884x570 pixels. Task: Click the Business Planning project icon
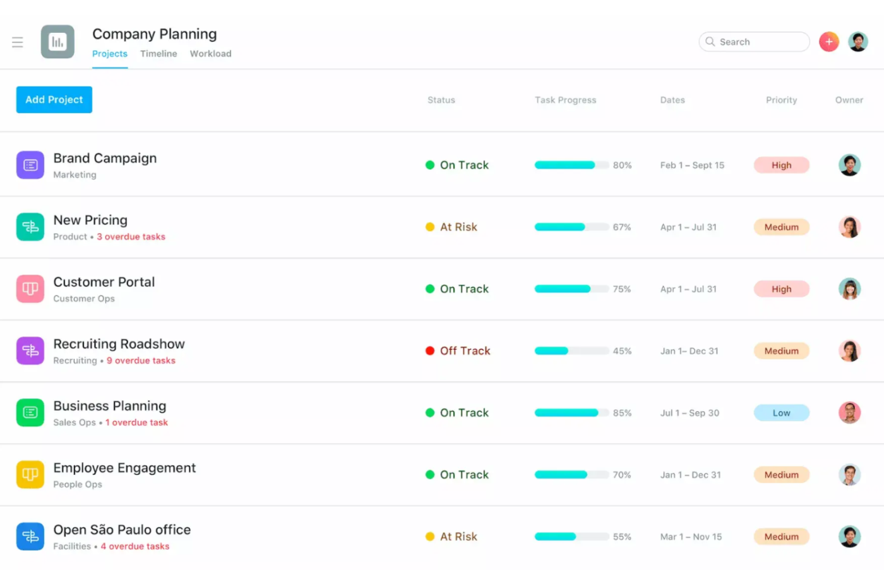point(30,412)
